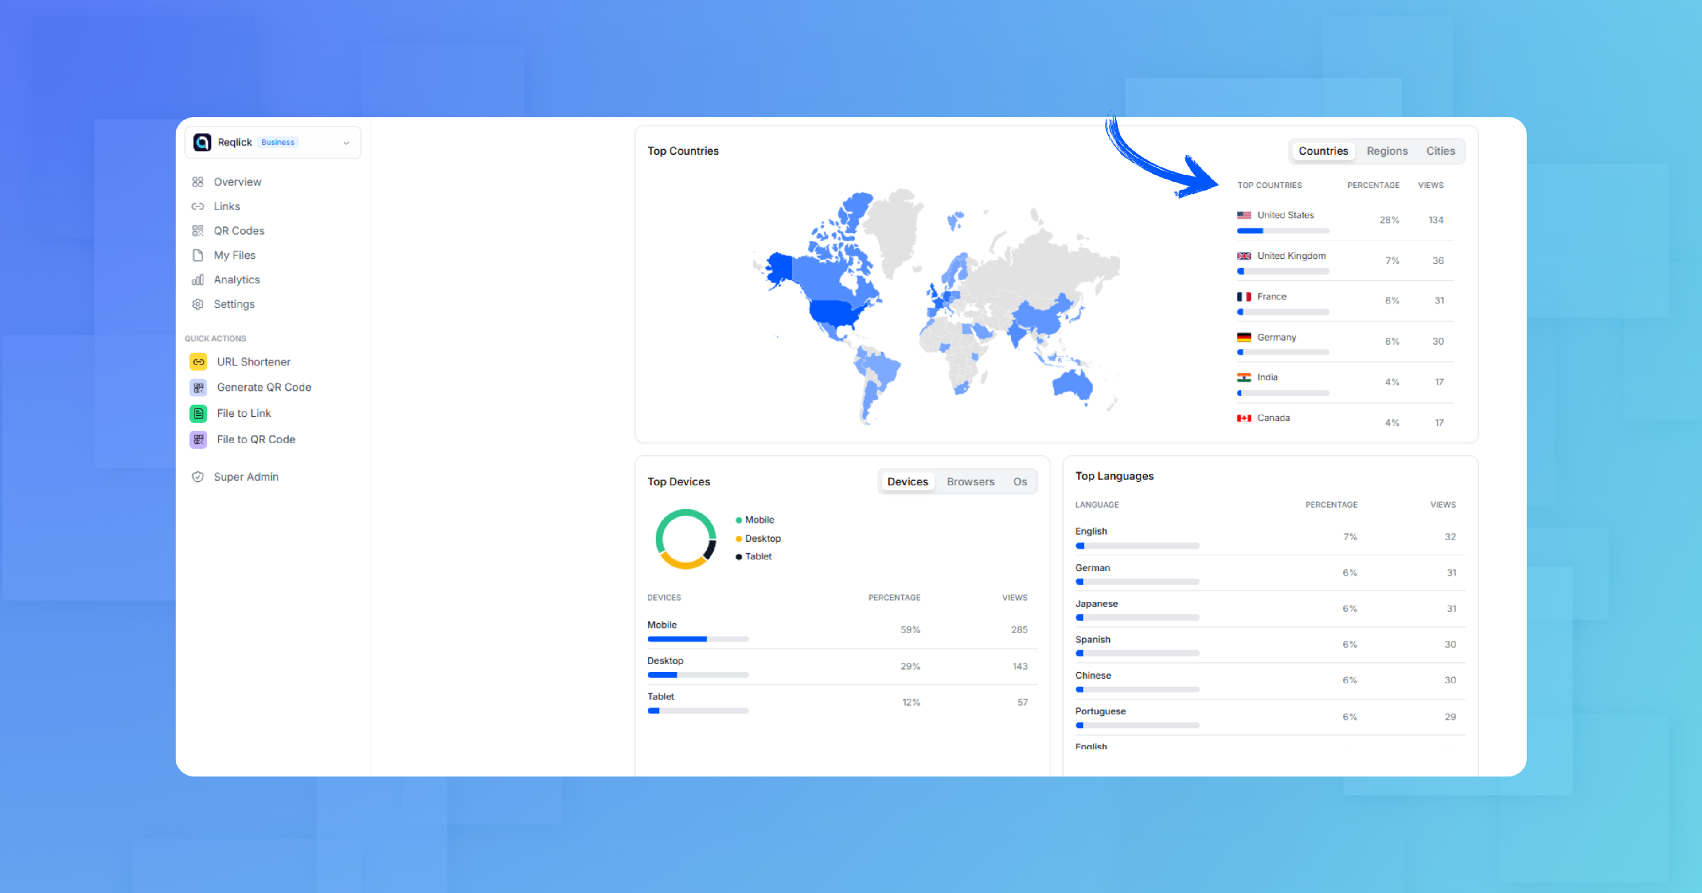This screenshot has height=893, width=1702.
Task: Open the Reqlick workspace dropdown chevron
Action: 346,143
